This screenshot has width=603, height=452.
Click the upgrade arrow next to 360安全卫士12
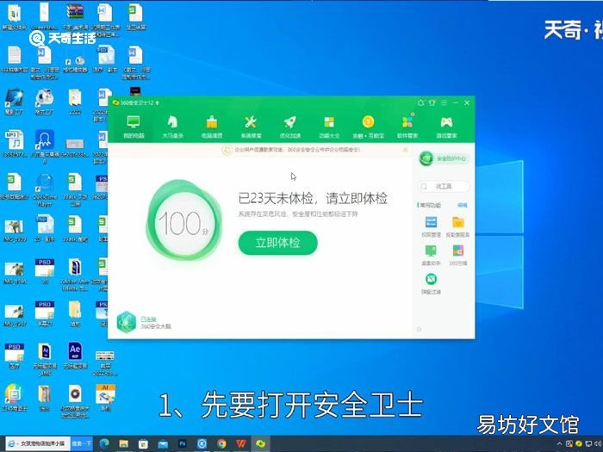click(158, 103)
